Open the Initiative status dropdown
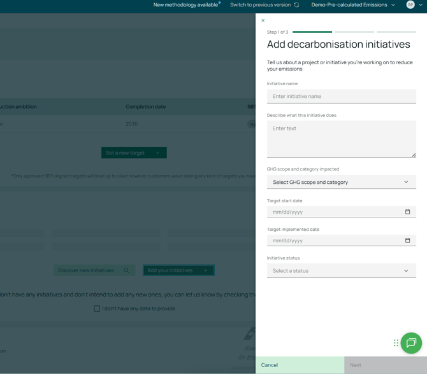Viewport: 427px width, 374px height. tap(341, 271)
